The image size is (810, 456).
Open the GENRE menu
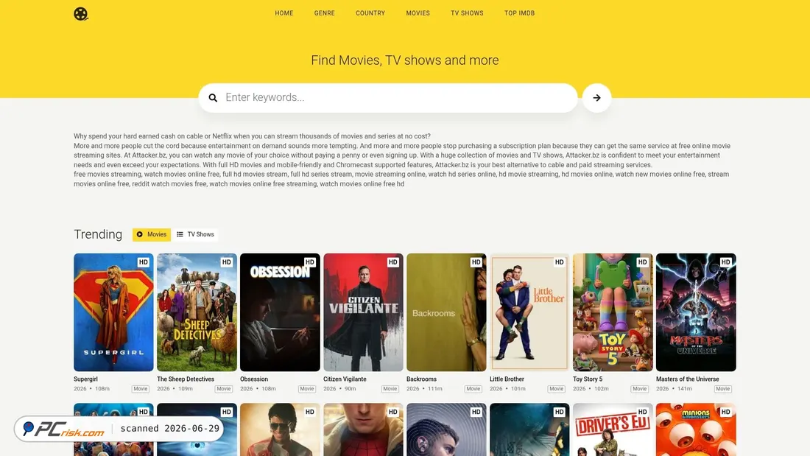(x=325, y=13)
